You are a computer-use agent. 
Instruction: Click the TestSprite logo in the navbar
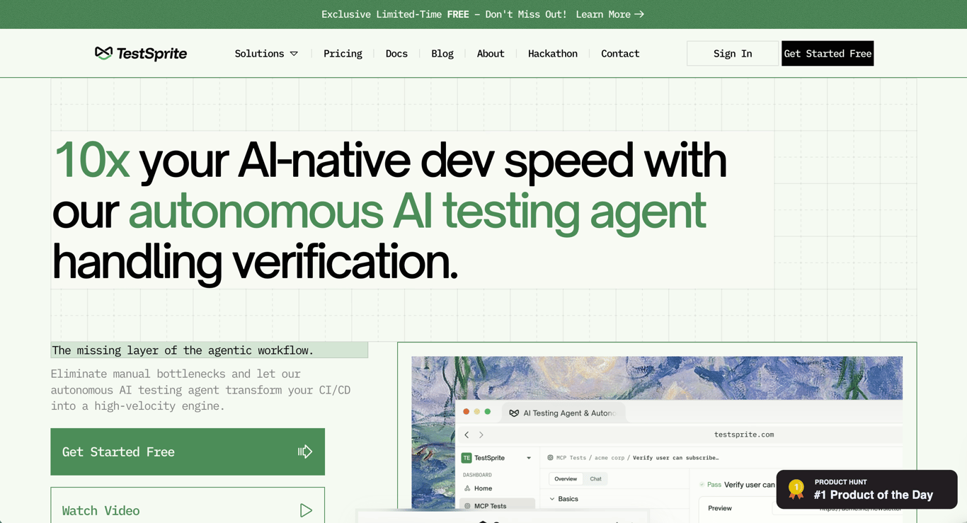click(x=141, y=54)
